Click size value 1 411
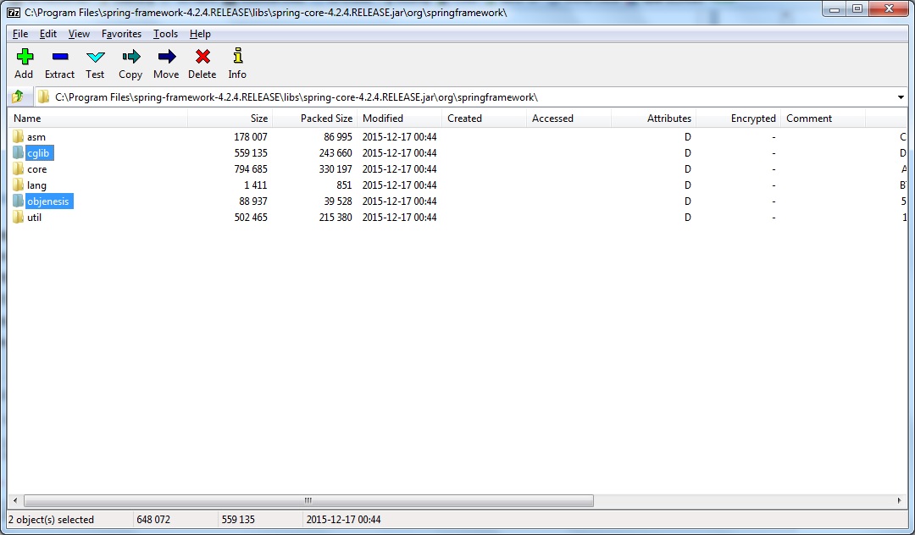 click(x=256, y=185)
